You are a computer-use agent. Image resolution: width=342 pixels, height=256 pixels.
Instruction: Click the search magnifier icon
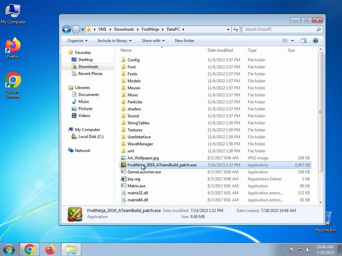point(319,29)
